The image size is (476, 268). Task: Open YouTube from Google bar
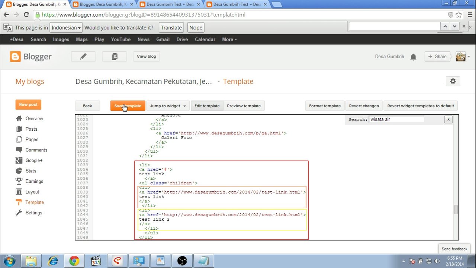[x=120, y=39]
